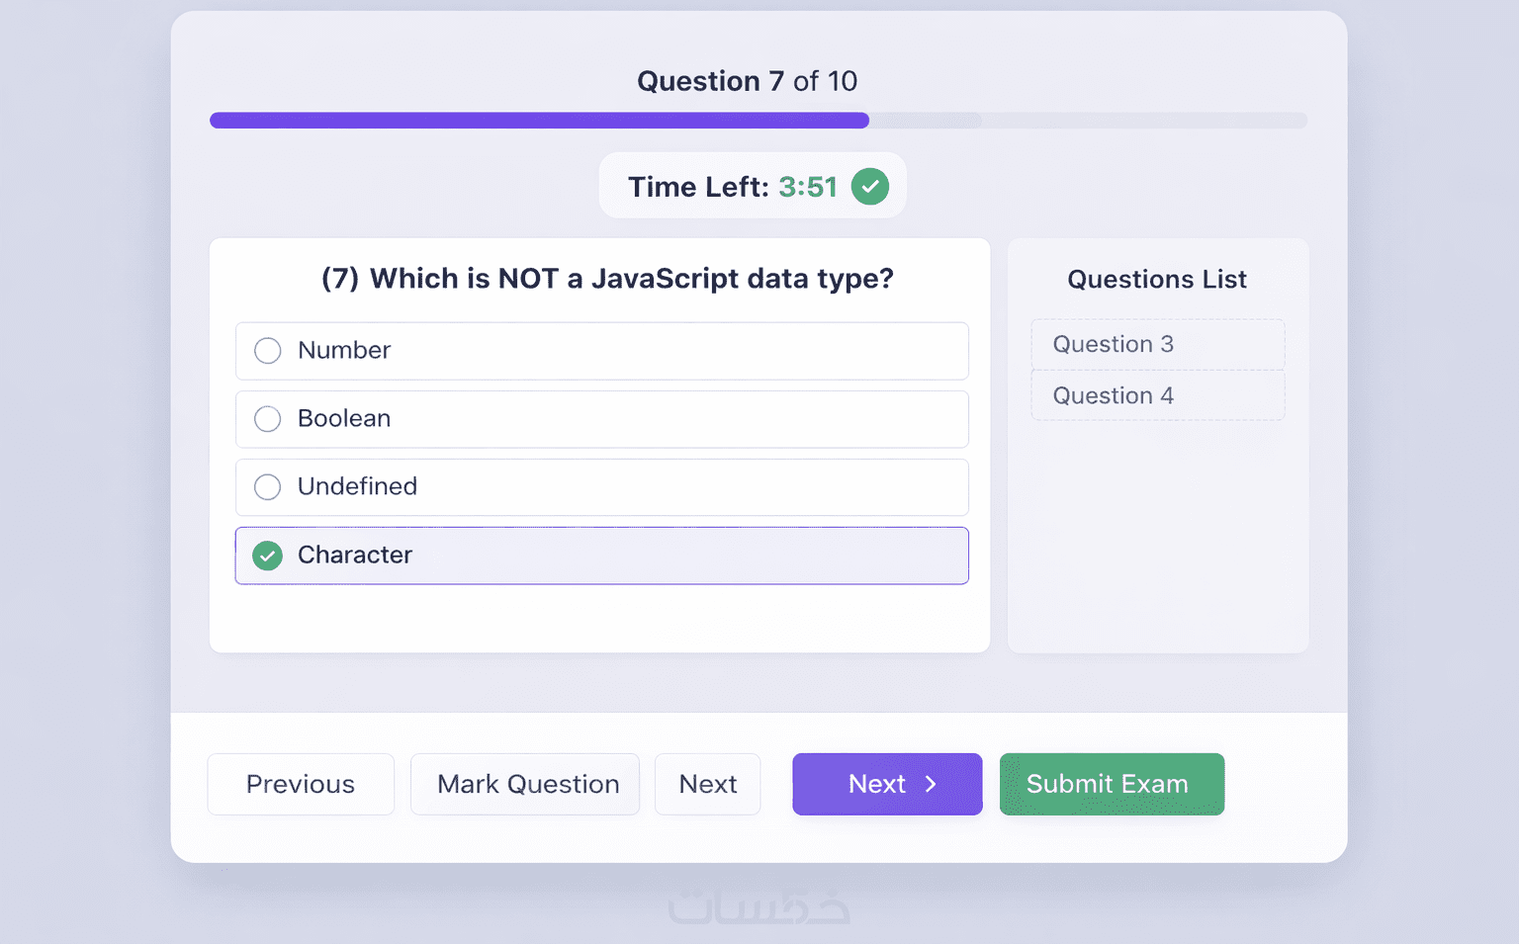Click the purple exam progress bar
1519x944 pixels.
pos(539,121)
